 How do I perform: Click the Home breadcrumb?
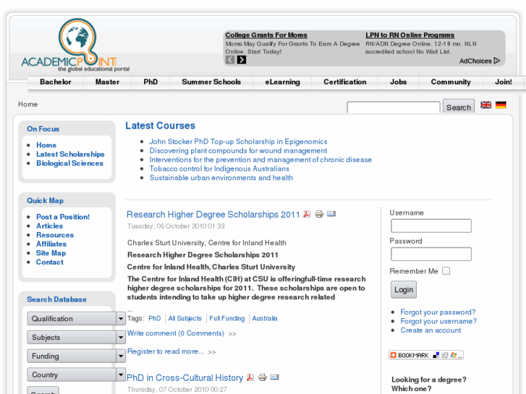27,104
